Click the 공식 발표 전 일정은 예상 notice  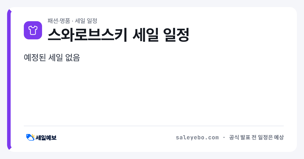[x=256, y=138]
